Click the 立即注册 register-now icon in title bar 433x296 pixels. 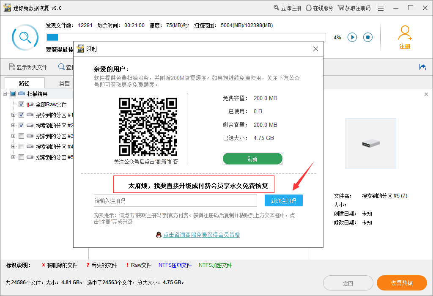click(276, 8)
